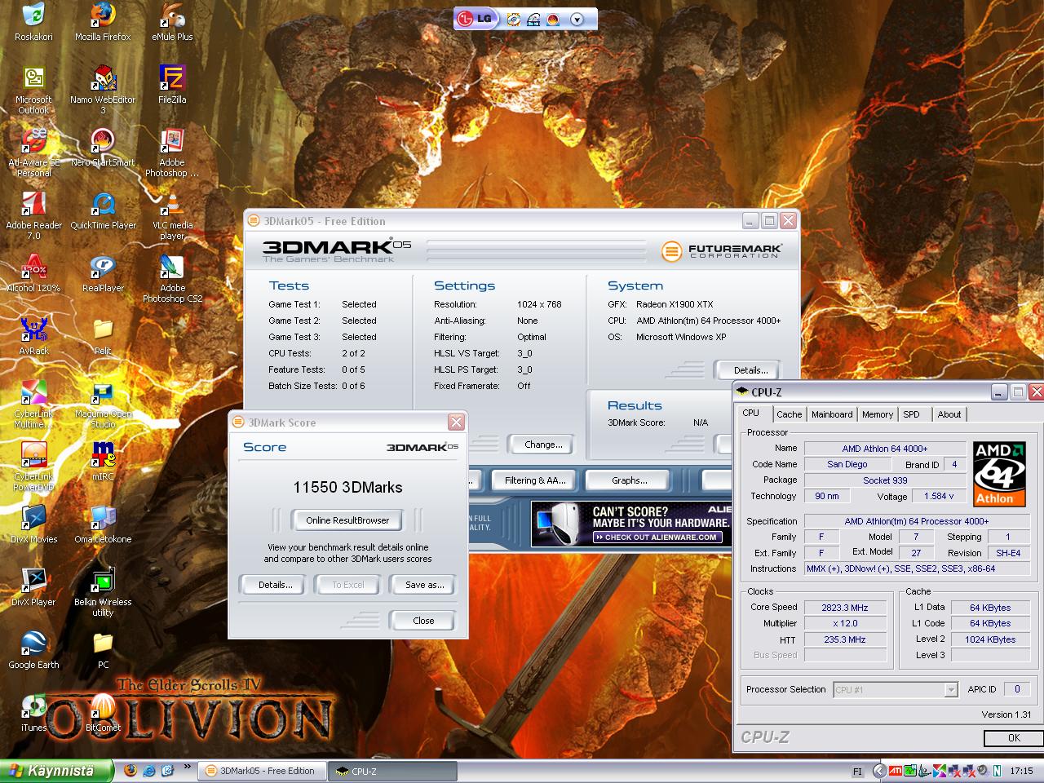The height and width of the screenshot is (783, 1044).
Task: Show hidden system tray icons
Action: coord(878,771)
